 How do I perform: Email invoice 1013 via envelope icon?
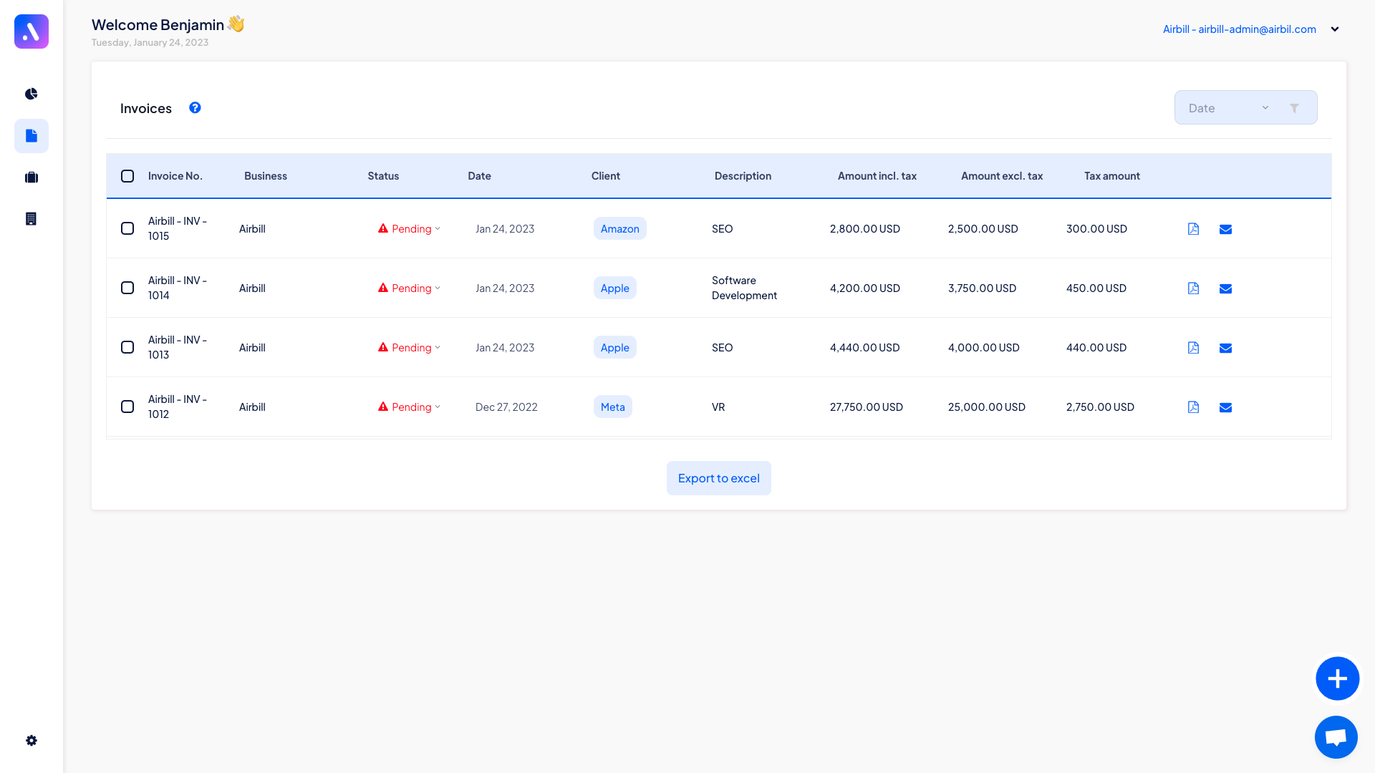[x=1225, y=348]
